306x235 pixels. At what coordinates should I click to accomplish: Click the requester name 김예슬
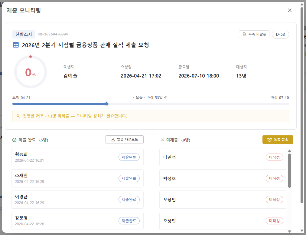[x=70, y=76]
